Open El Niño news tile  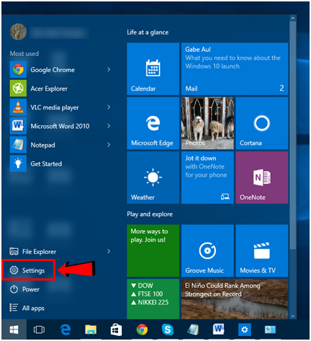click(x=235, y=299)
